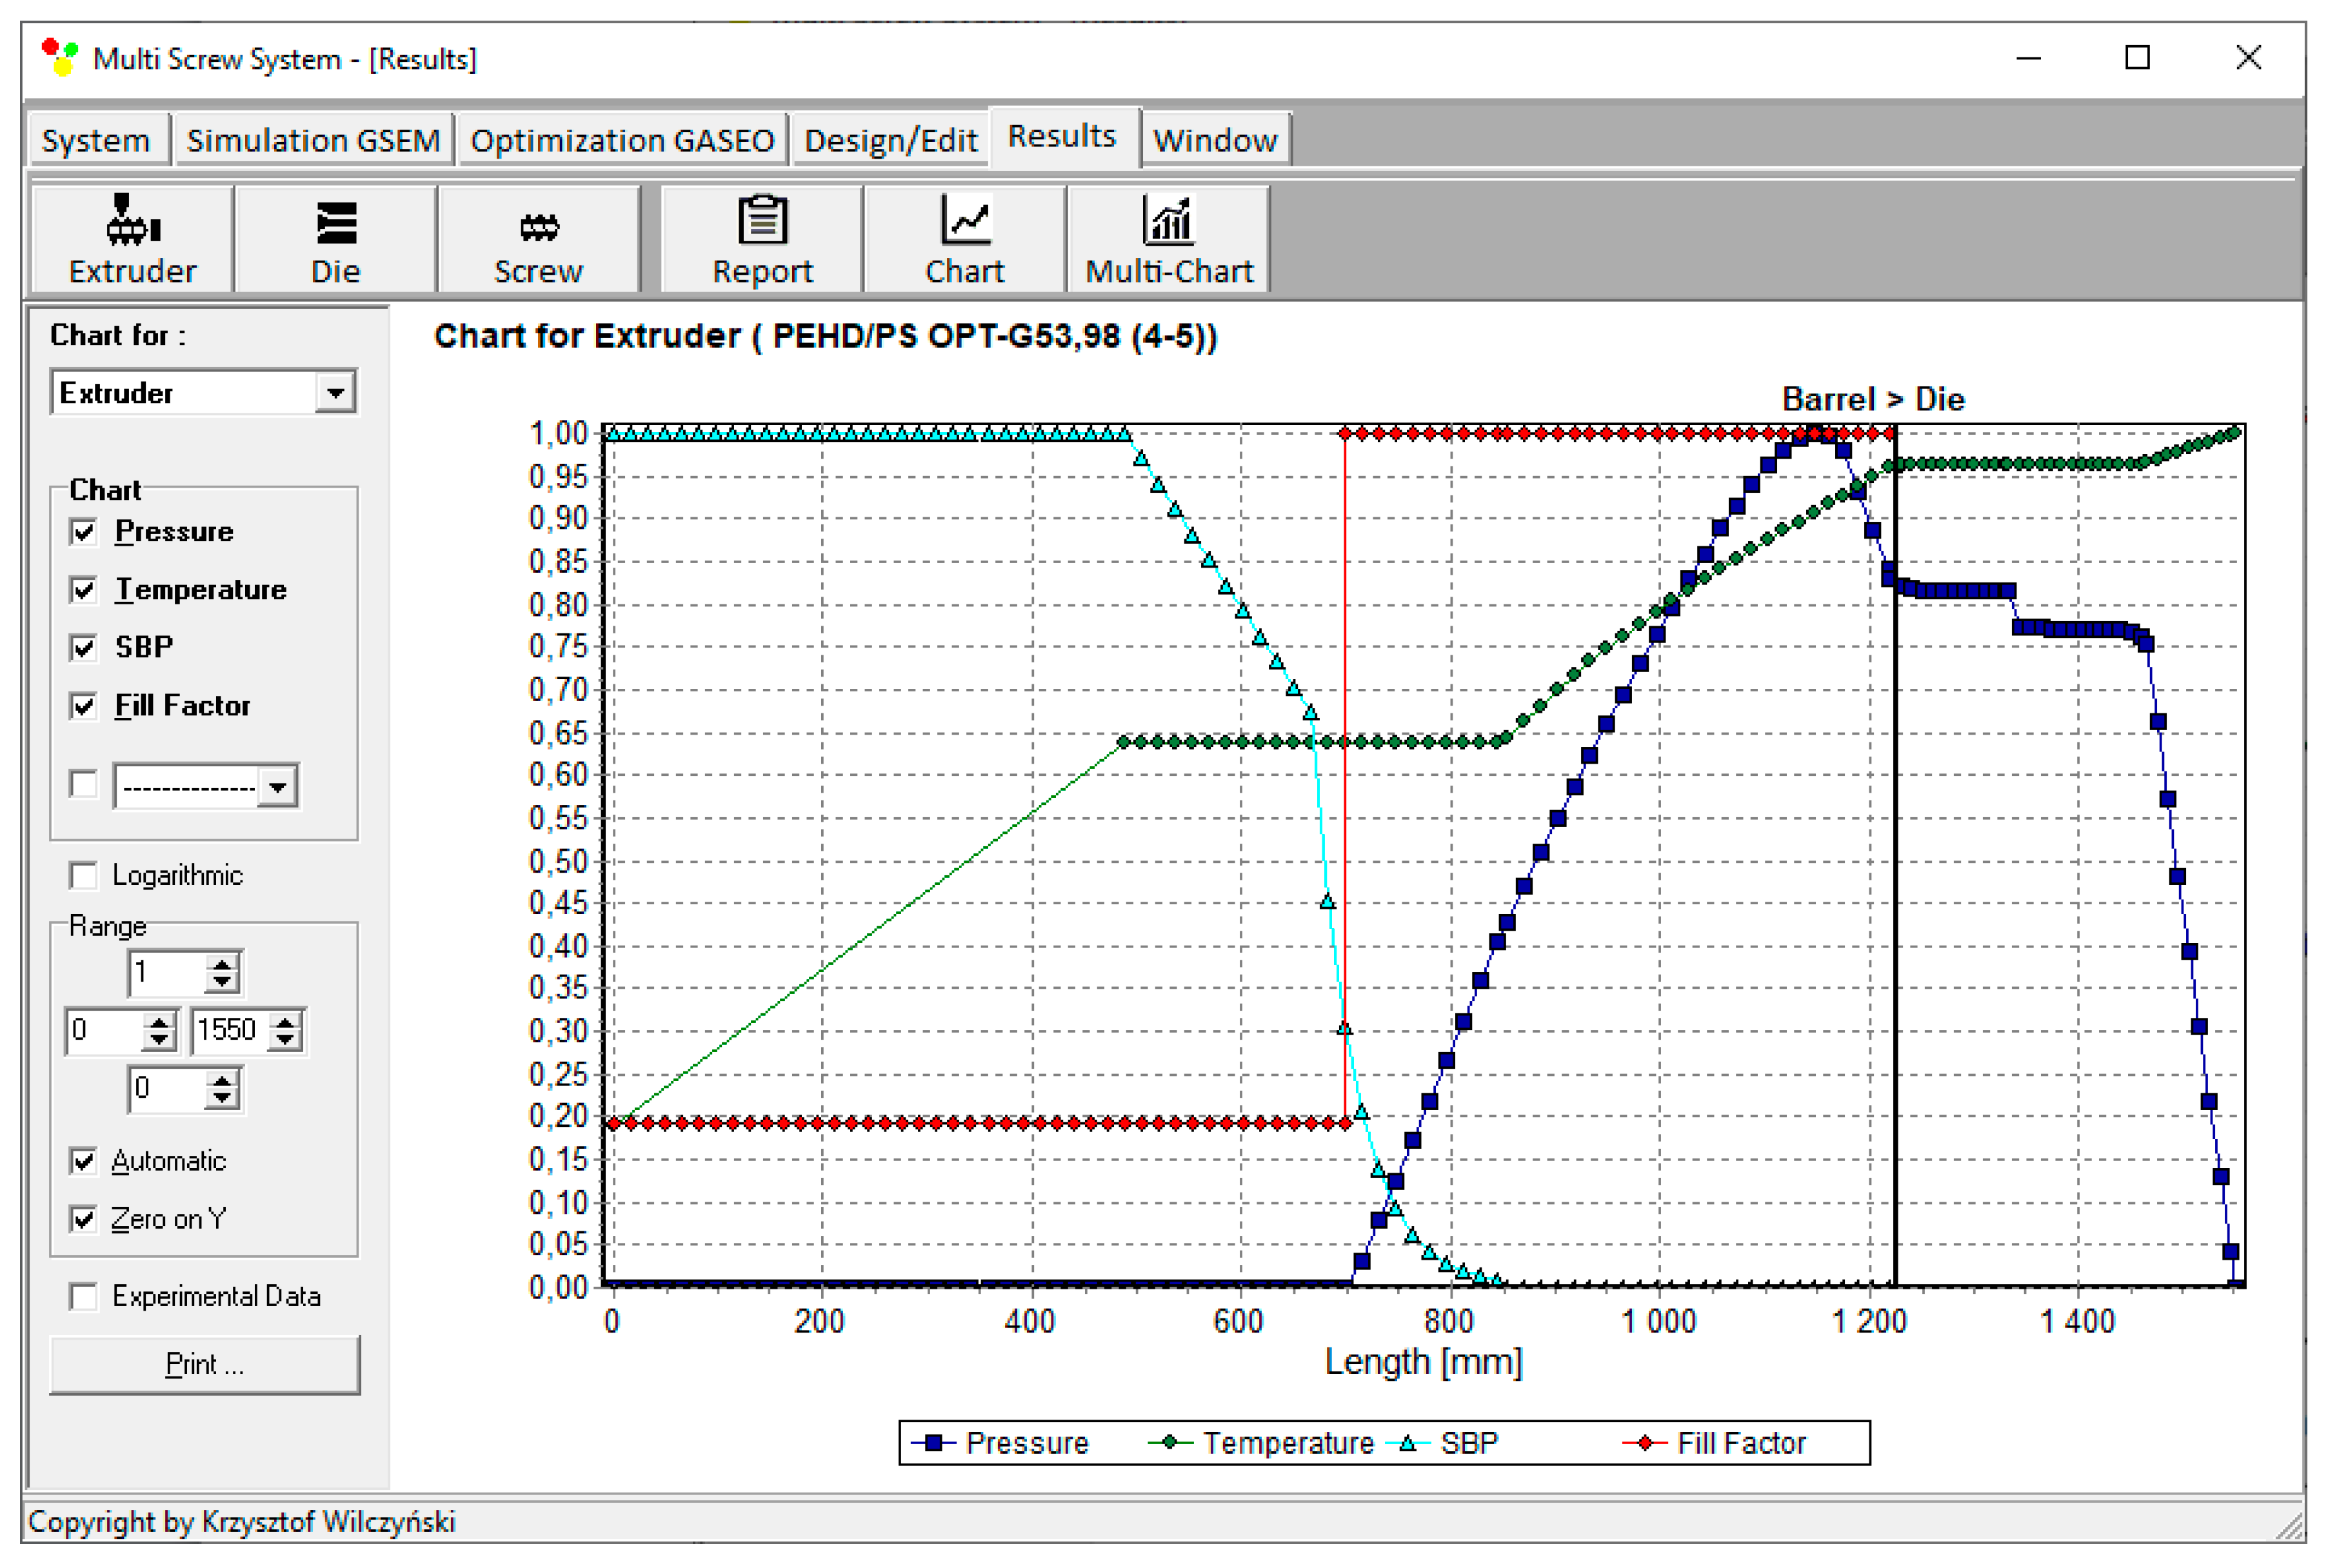2328x1568 pixels.
Task: Disable the Fill Factor series
Action: click(x=84, y=706)
